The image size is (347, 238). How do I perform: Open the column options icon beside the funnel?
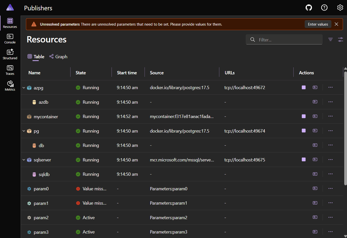coord(341,39)
